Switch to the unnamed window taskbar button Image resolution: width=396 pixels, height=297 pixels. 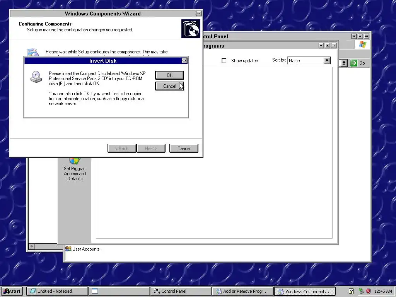click(119, 291)
